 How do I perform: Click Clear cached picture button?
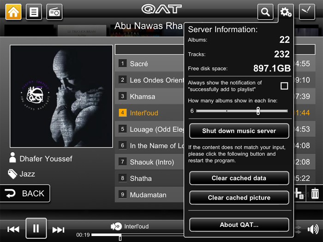239,198
